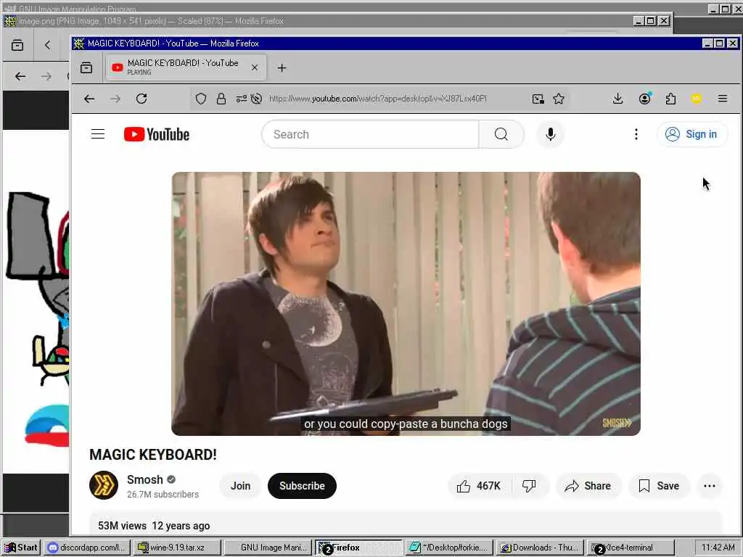Image resolution: width=743 pixels, height=557 pixels.
Task: Click the Smosh verified checkmark badge
Action: tap(171, 480)
